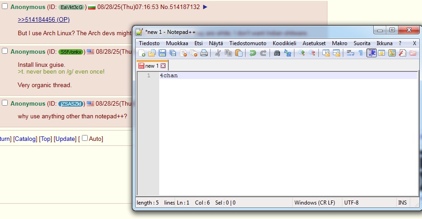The height and width of the screenshot is (219, 422).
Task: Open Folder as Workspace icon
Action: click(413, 53)
